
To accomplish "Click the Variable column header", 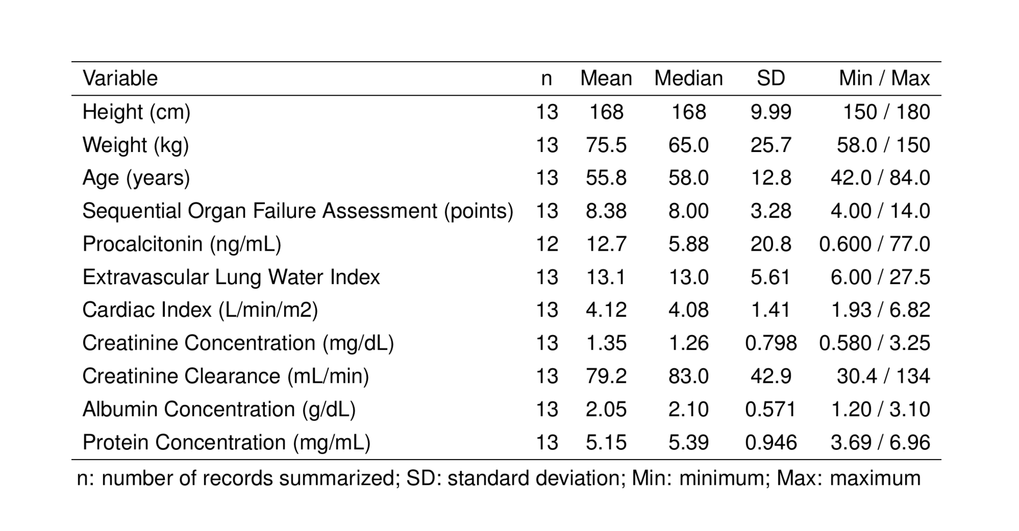I will 120,79.
